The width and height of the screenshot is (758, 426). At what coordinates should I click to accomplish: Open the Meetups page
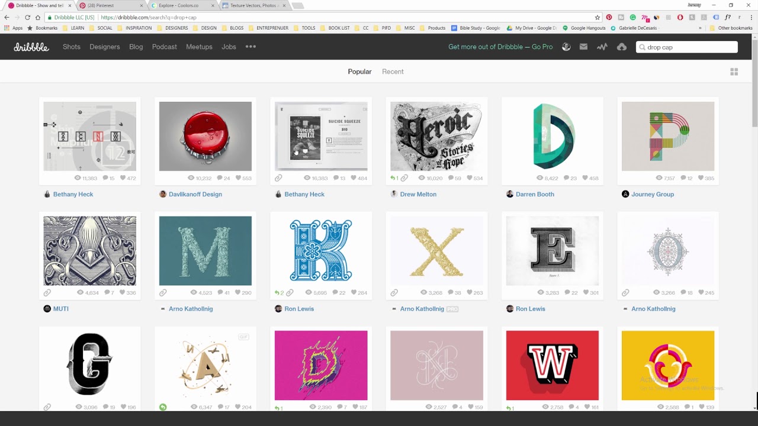point(199,47)
